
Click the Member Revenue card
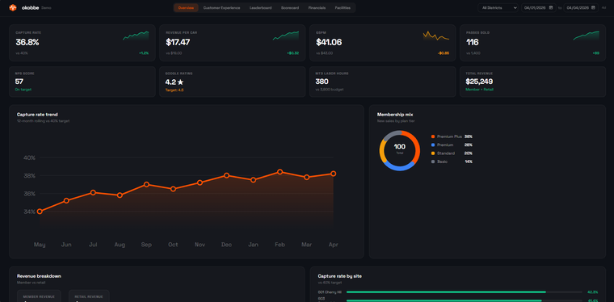pos(39,296)
